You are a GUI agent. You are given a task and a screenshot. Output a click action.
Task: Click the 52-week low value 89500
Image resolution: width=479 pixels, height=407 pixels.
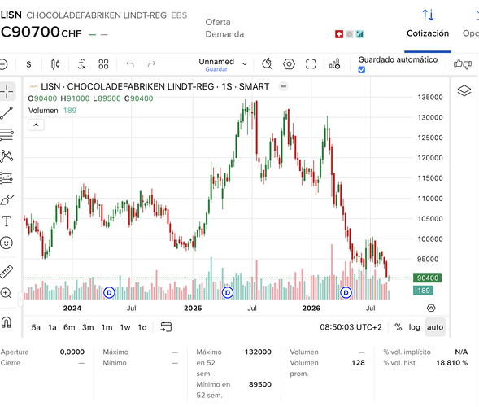point(260,384)
